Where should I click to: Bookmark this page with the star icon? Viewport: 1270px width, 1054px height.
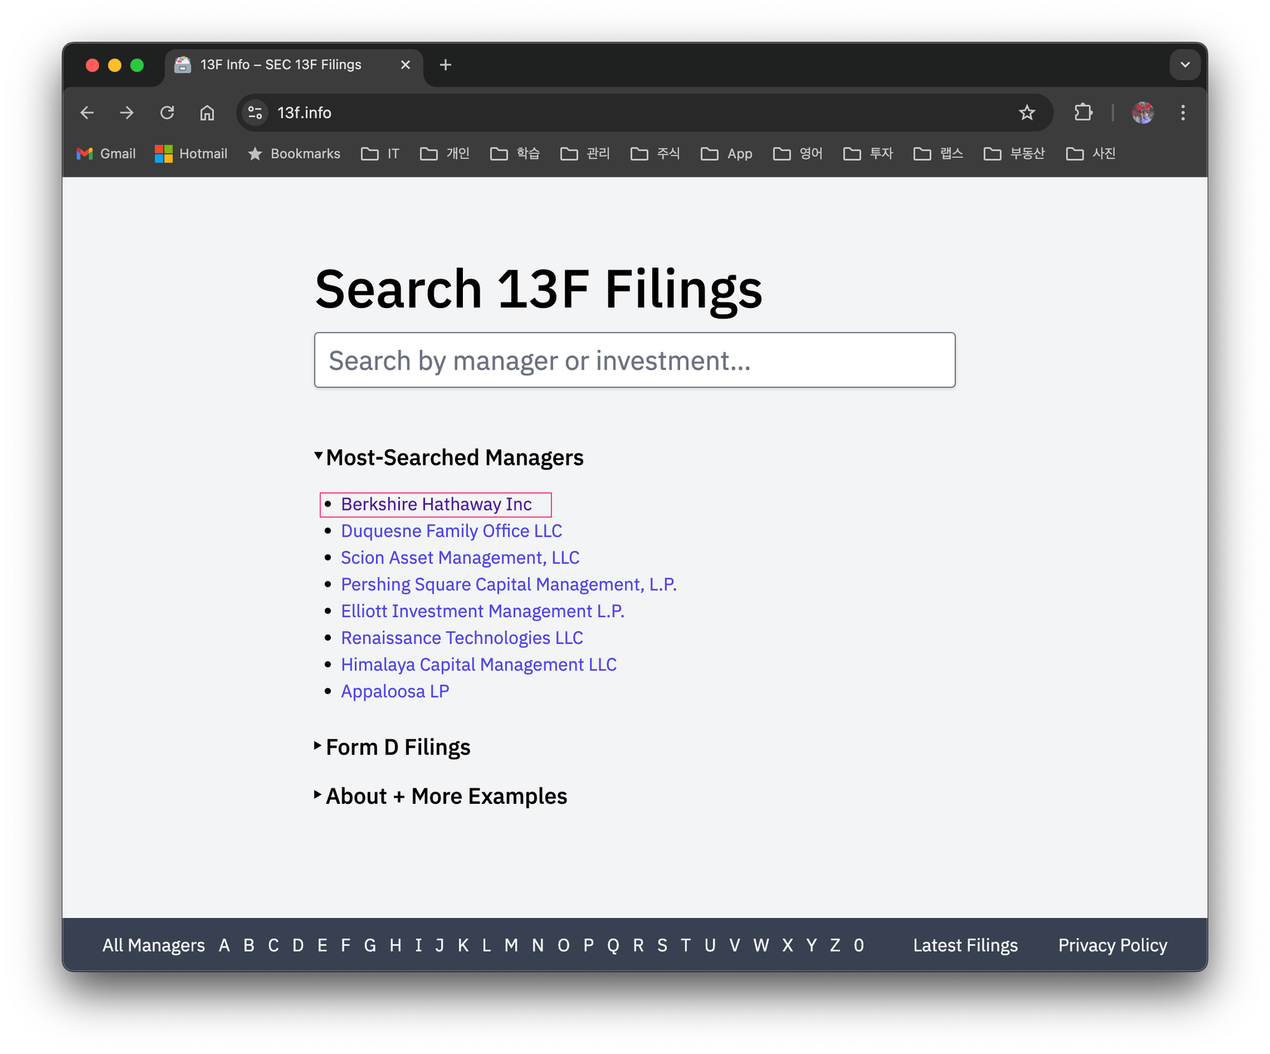tap(1027, 113)
